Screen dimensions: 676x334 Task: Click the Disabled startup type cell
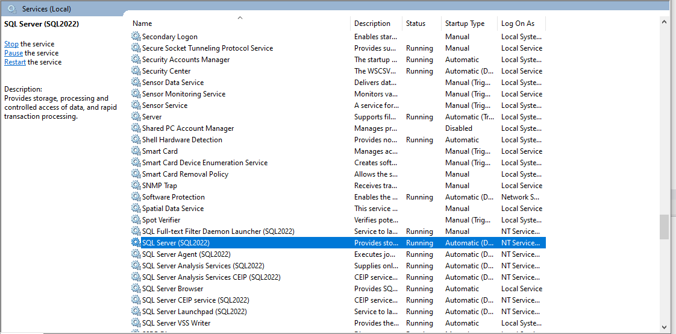[x=458, y=128]
